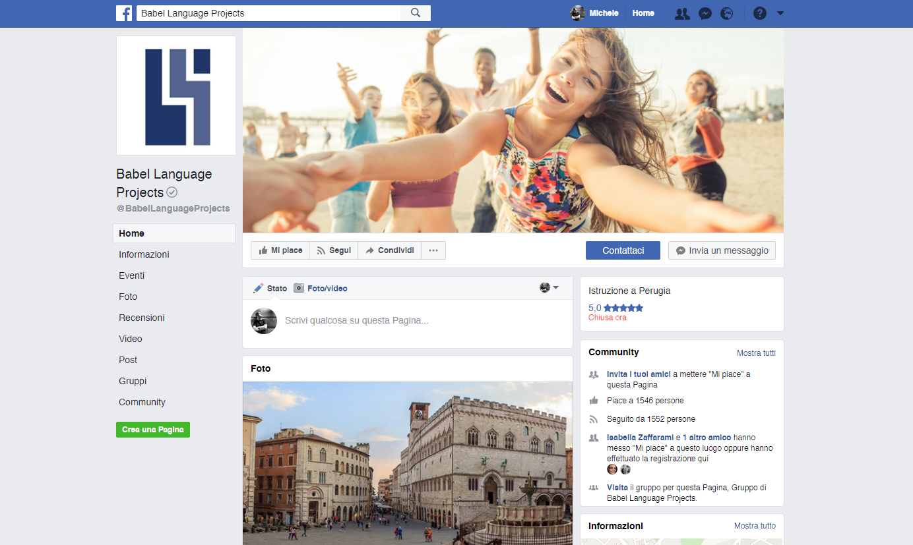
Task: Open the Perugia piazza photo
Action: click(408, 463)
